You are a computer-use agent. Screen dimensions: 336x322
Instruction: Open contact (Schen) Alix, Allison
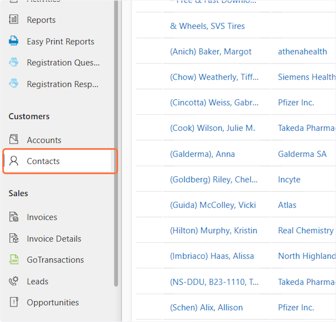[x=206, y=308]
